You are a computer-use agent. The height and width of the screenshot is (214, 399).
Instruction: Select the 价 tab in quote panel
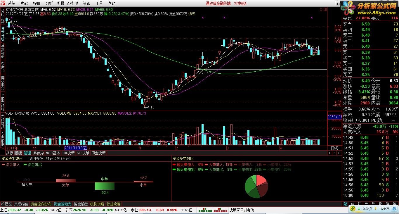pos(352,204)
